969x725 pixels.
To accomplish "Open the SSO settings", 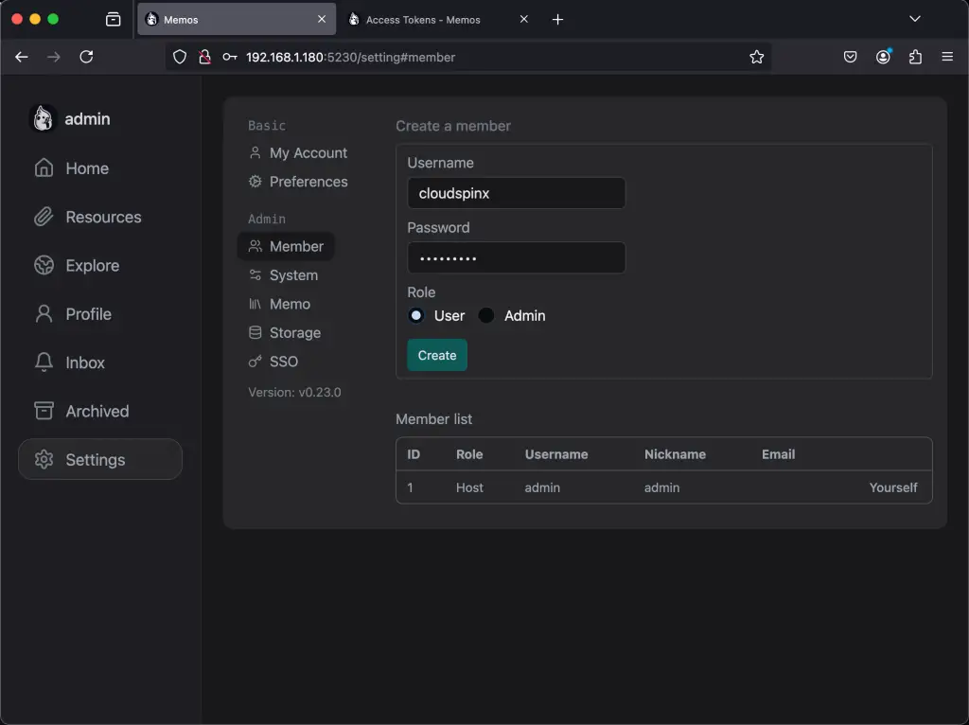I will click(x=282, y=362).
